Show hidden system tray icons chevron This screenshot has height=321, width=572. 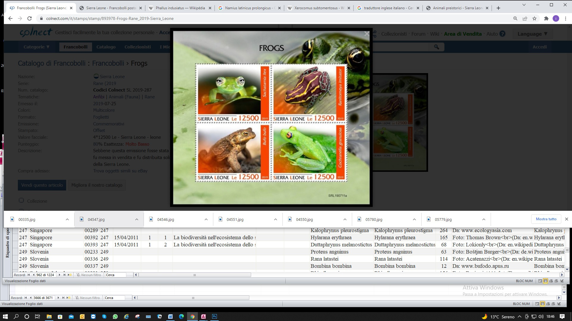point(520,317)
